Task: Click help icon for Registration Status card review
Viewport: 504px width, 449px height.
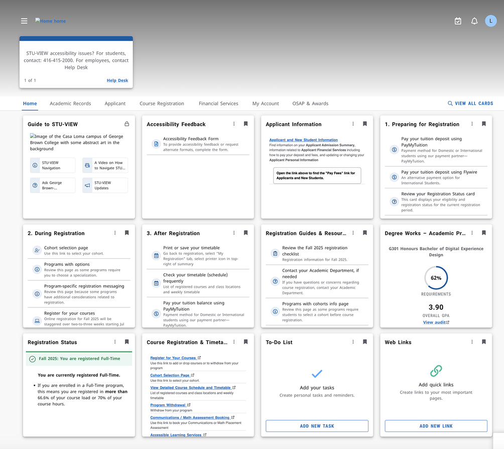Action: click(394, 202)
